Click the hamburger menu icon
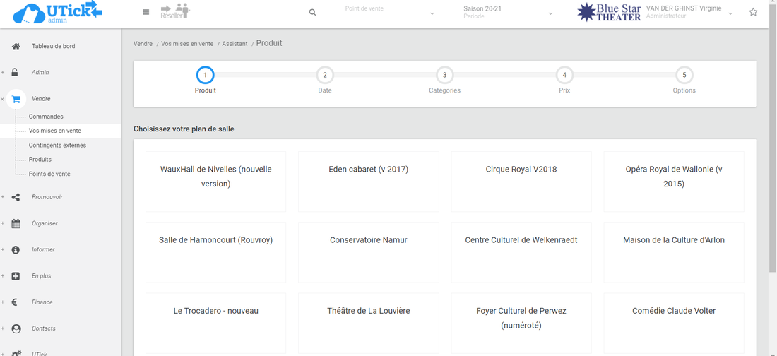The image size is (777, 356). click(146, 12)
